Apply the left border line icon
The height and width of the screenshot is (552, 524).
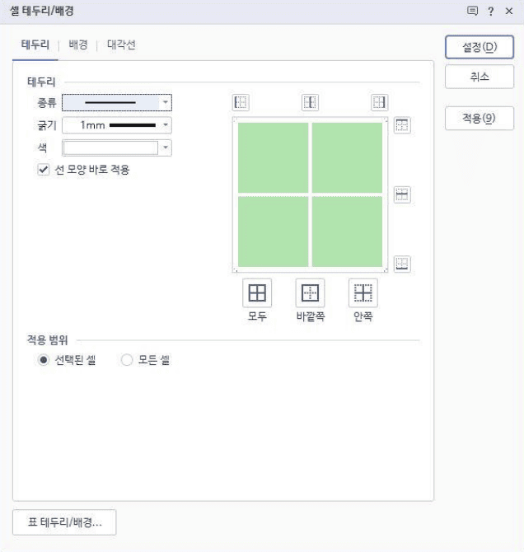241,102
